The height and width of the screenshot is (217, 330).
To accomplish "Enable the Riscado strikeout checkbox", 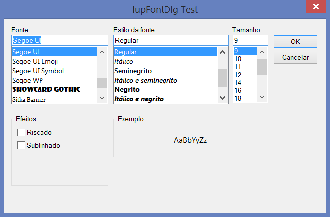I will (x=21, y=132).
